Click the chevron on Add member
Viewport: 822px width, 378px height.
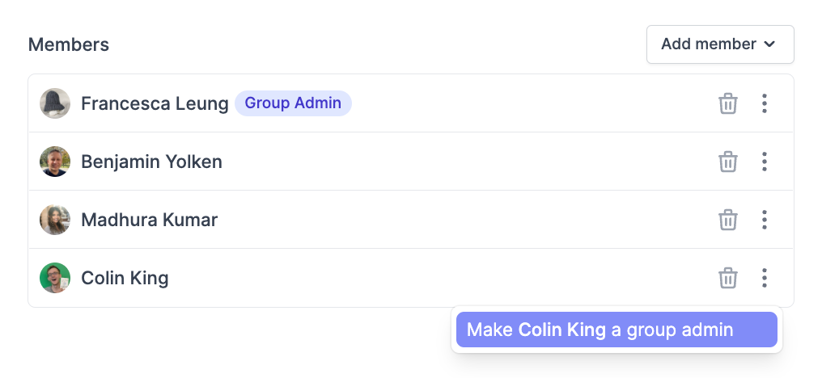point(769,44)
